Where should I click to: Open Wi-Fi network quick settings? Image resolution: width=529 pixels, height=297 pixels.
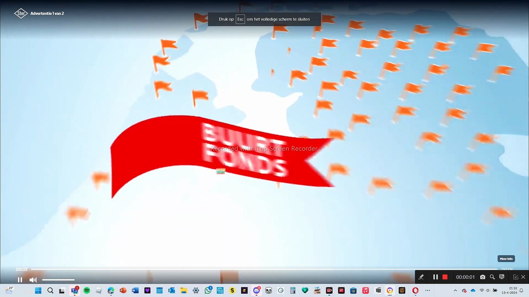[481, 290]
